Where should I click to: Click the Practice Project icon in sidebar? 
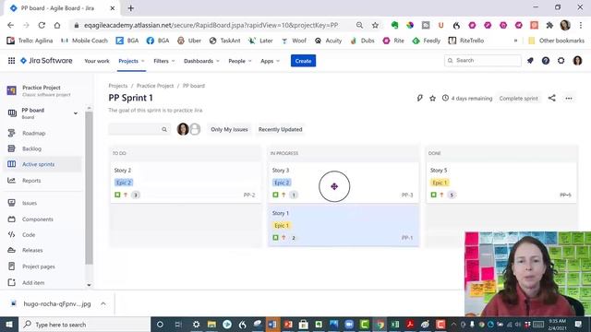(x=12, y=90)
